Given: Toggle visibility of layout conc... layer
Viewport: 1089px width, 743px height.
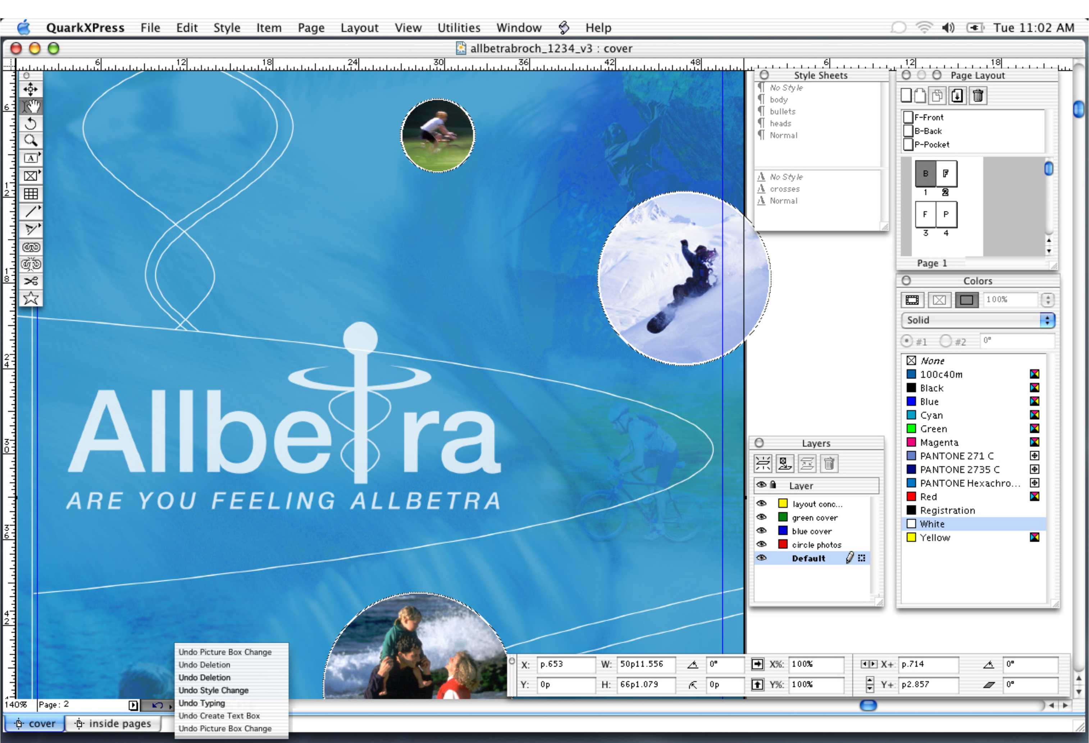Looking at the screenshot, I should click(761, 503).
